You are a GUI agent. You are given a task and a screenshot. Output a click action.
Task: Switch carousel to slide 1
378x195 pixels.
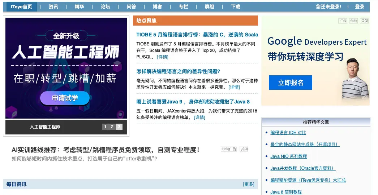tap(105, 127)
